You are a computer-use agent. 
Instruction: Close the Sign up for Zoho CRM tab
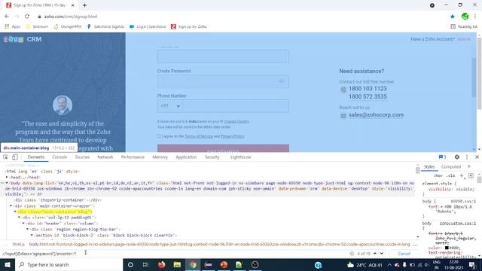tap(72, 5)
